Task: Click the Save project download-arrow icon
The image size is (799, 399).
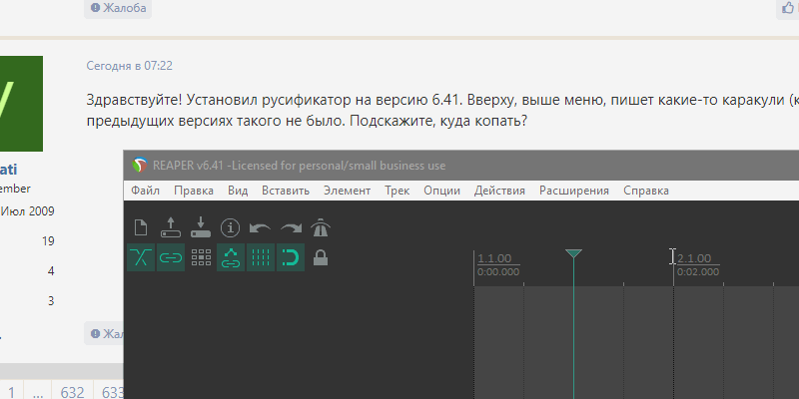Action: [x=201, y=227]
